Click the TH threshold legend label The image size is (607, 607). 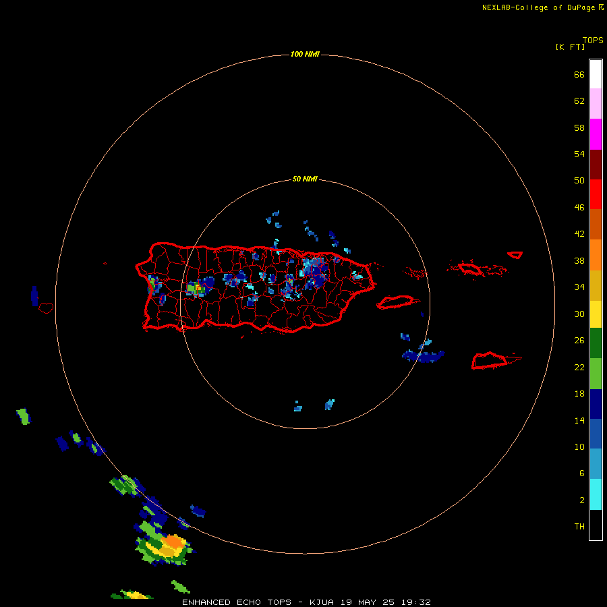click(579, 527)
